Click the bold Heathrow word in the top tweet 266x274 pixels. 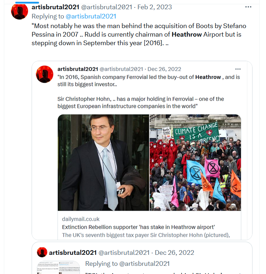[187, 34]
